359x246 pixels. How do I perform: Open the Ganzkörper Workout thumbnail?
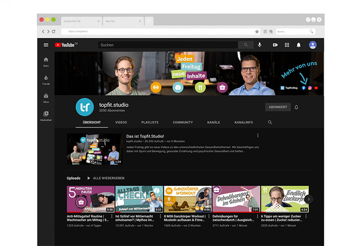188,199
